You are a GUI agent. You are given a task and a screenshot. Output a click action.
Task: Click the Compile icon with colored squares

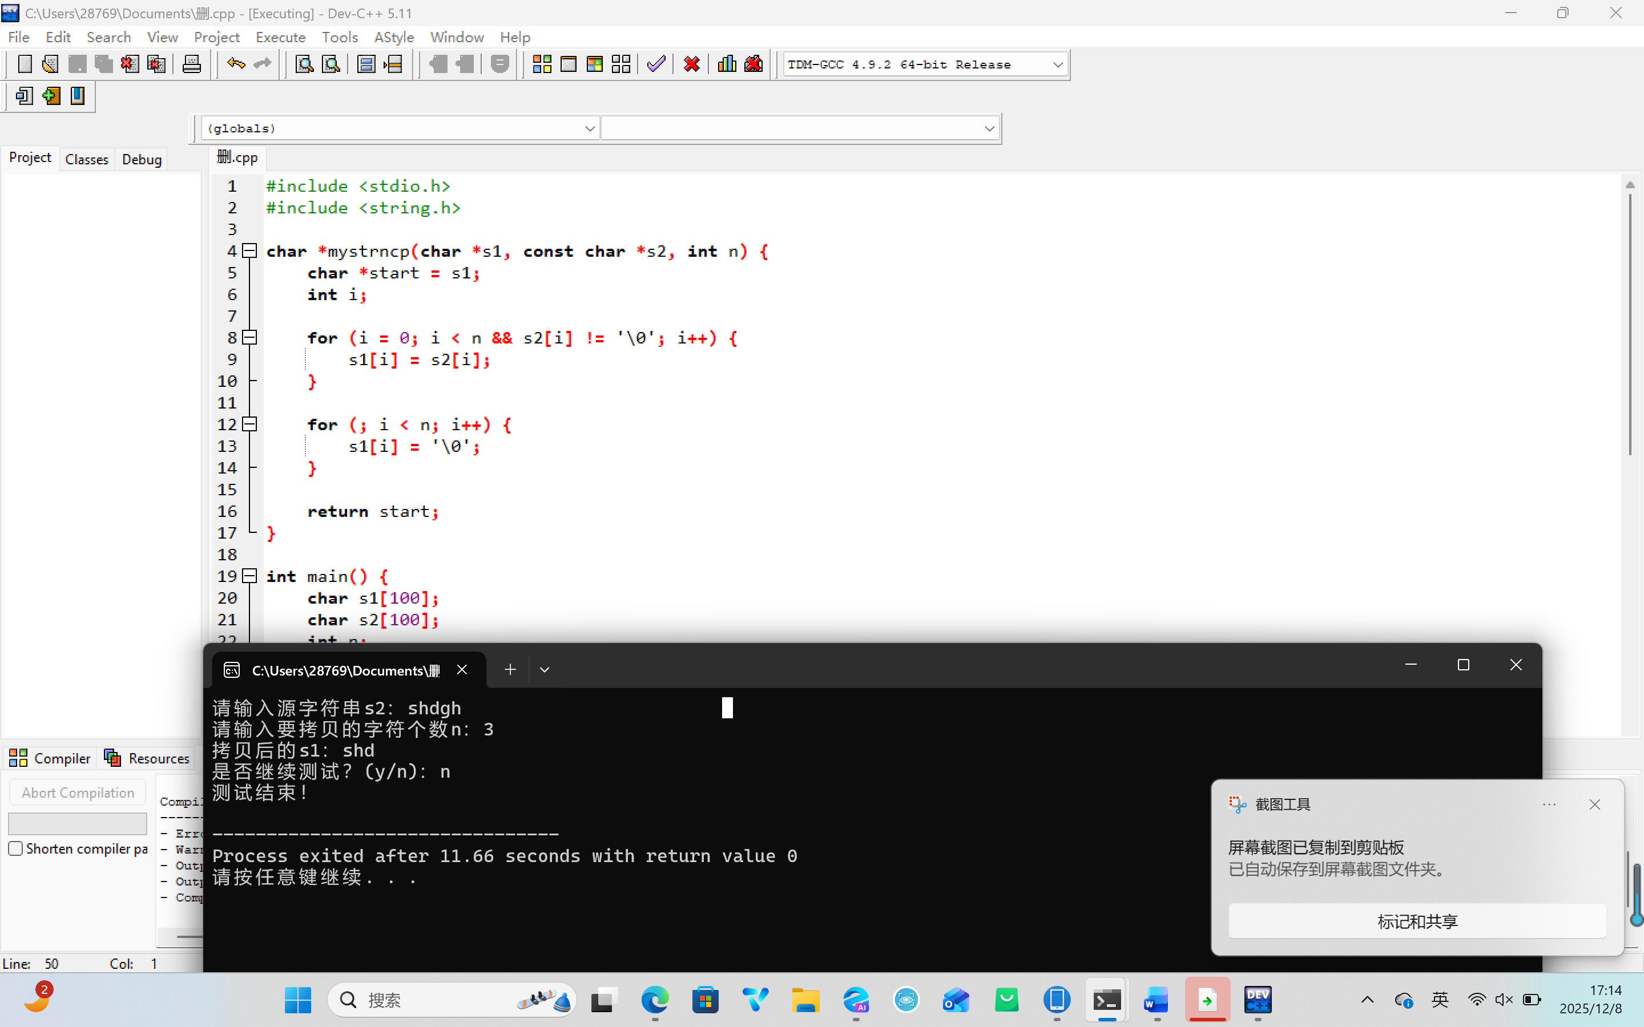[541, 64]
